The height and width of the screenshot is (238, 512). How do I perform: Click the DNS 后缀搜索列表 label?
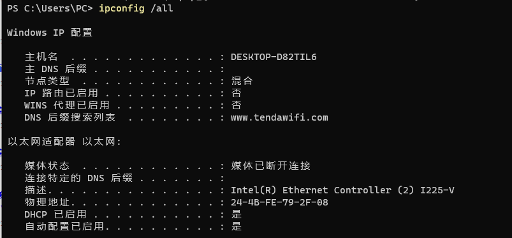click(69, 117)
